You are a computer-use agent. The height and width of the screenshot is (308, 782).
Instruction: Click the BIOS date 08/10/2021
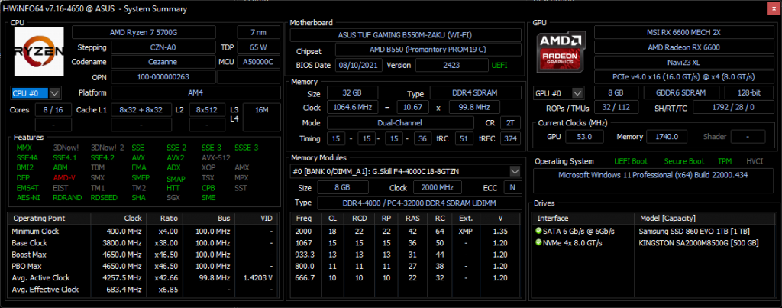(359, 66)
